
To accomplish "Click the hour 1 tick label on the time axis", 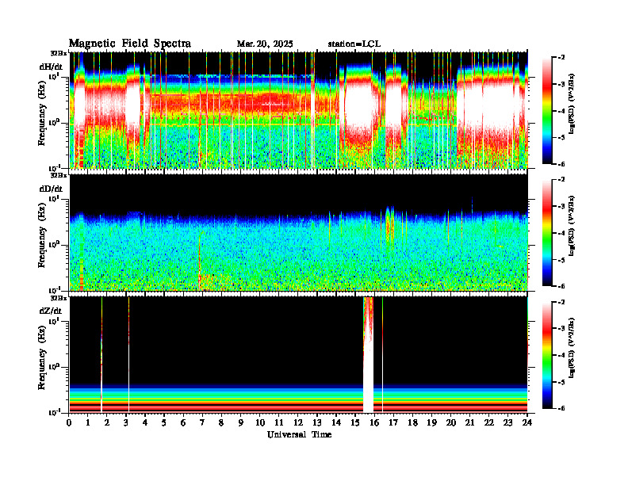I will click(88, 423).
